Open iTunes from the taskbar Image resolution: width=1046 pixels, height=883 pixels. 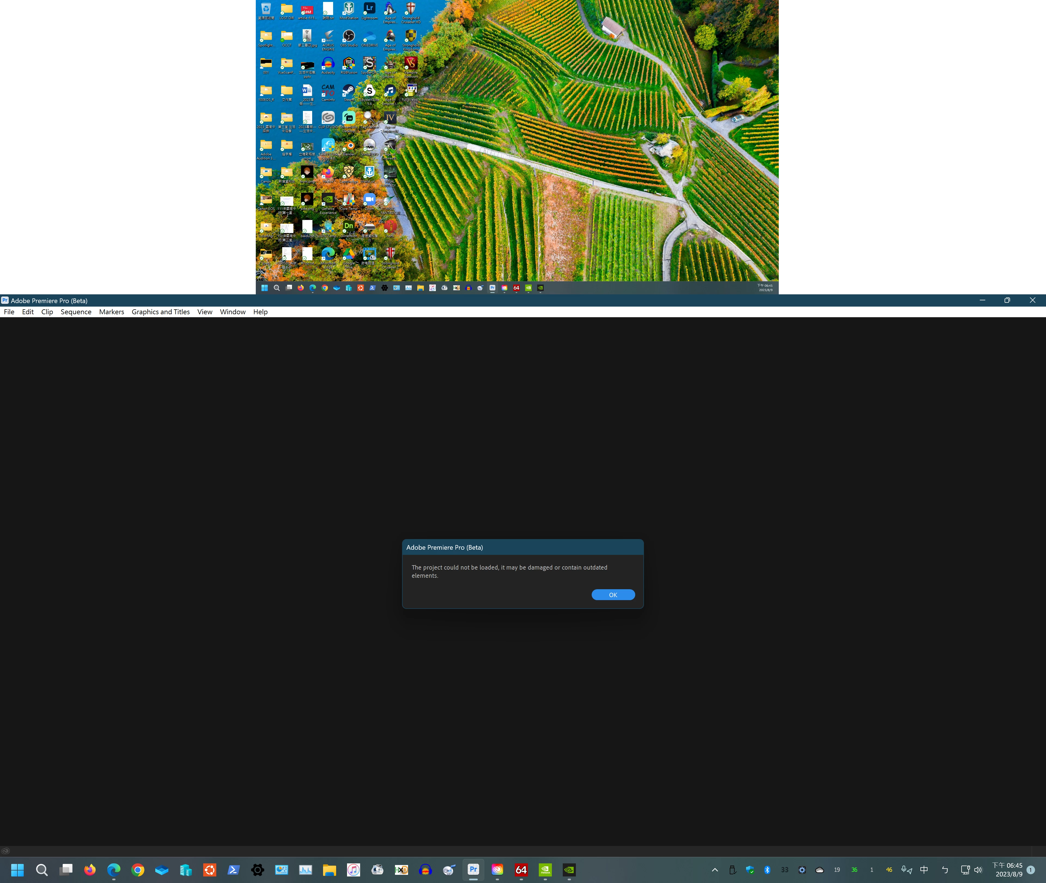[354, 869]
